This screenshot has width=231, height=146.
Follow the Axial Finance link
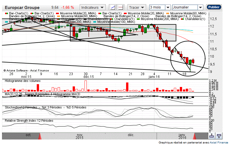coord(219,142)
